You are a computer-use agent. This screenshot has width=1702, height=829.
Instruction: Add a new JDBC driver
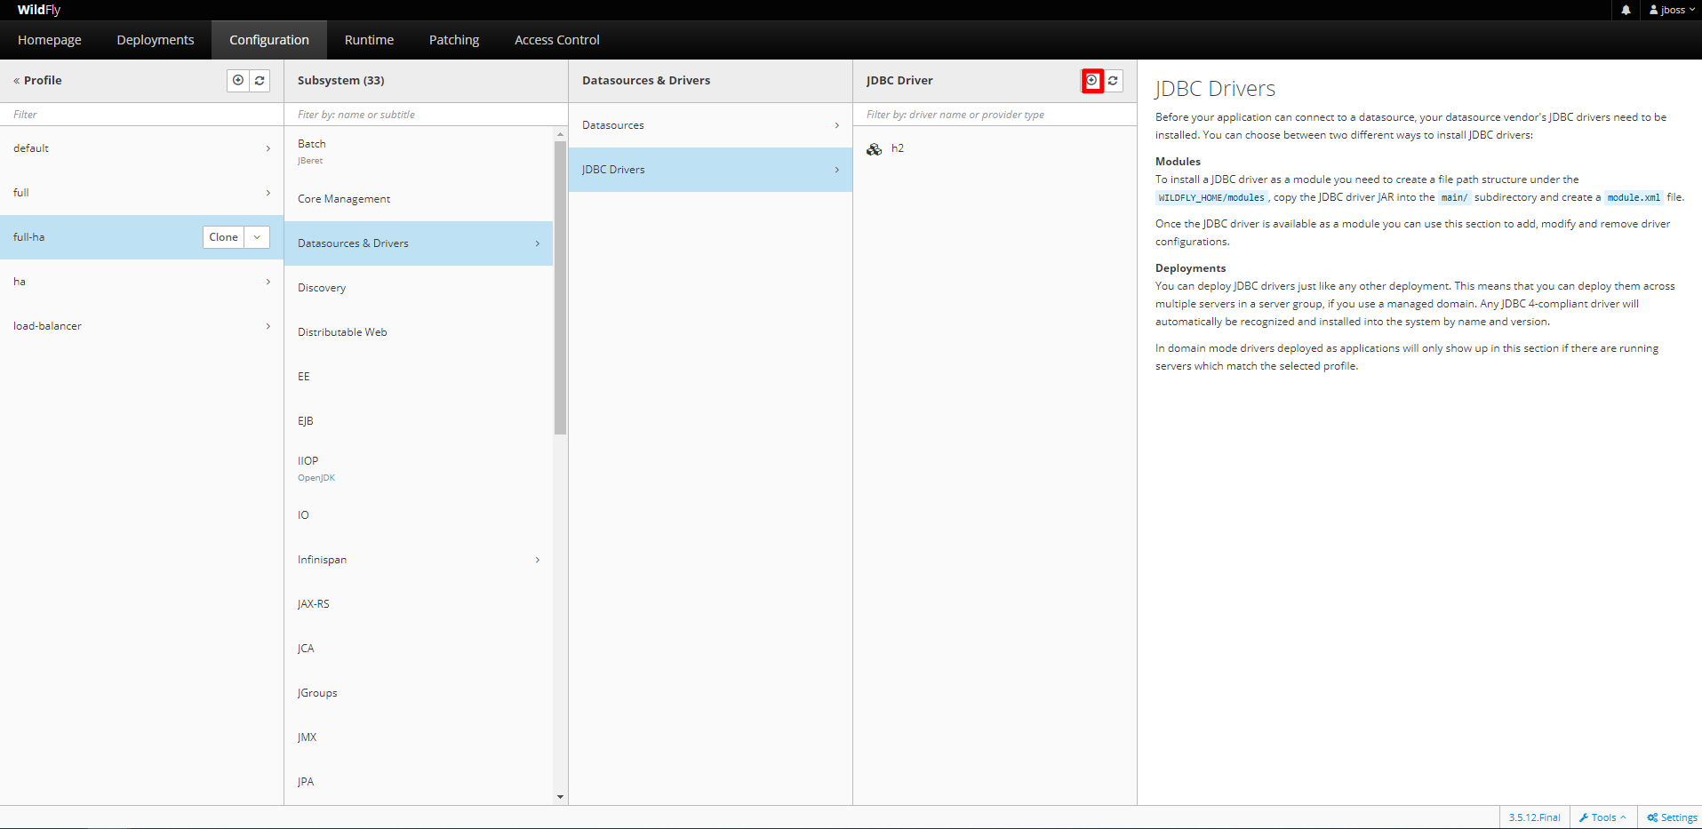1092,81
